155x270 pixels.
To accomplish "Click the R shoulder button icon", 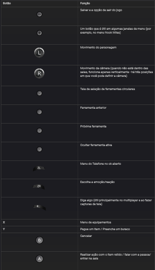I will point(39,207).
